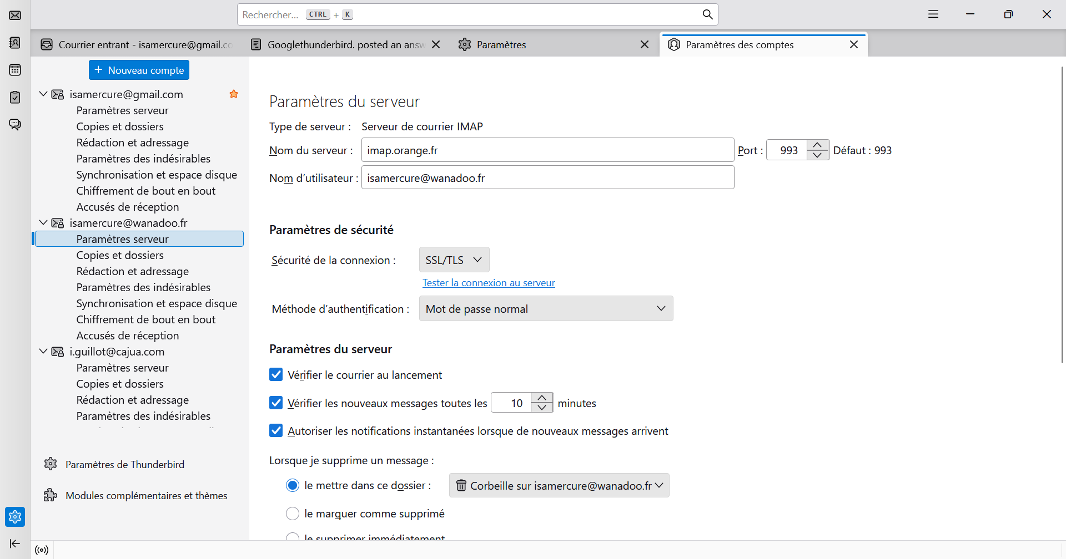1066x559 pixels.
Task: Open the Calendar space icon
Action: click(x=15, y=70)
